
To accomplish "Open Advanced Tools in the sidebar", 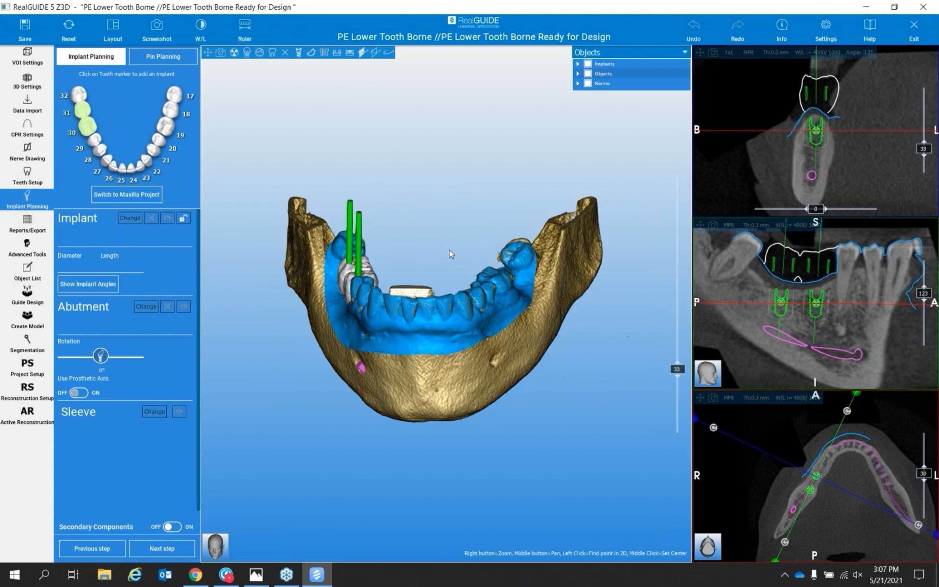I will [27, 248].
